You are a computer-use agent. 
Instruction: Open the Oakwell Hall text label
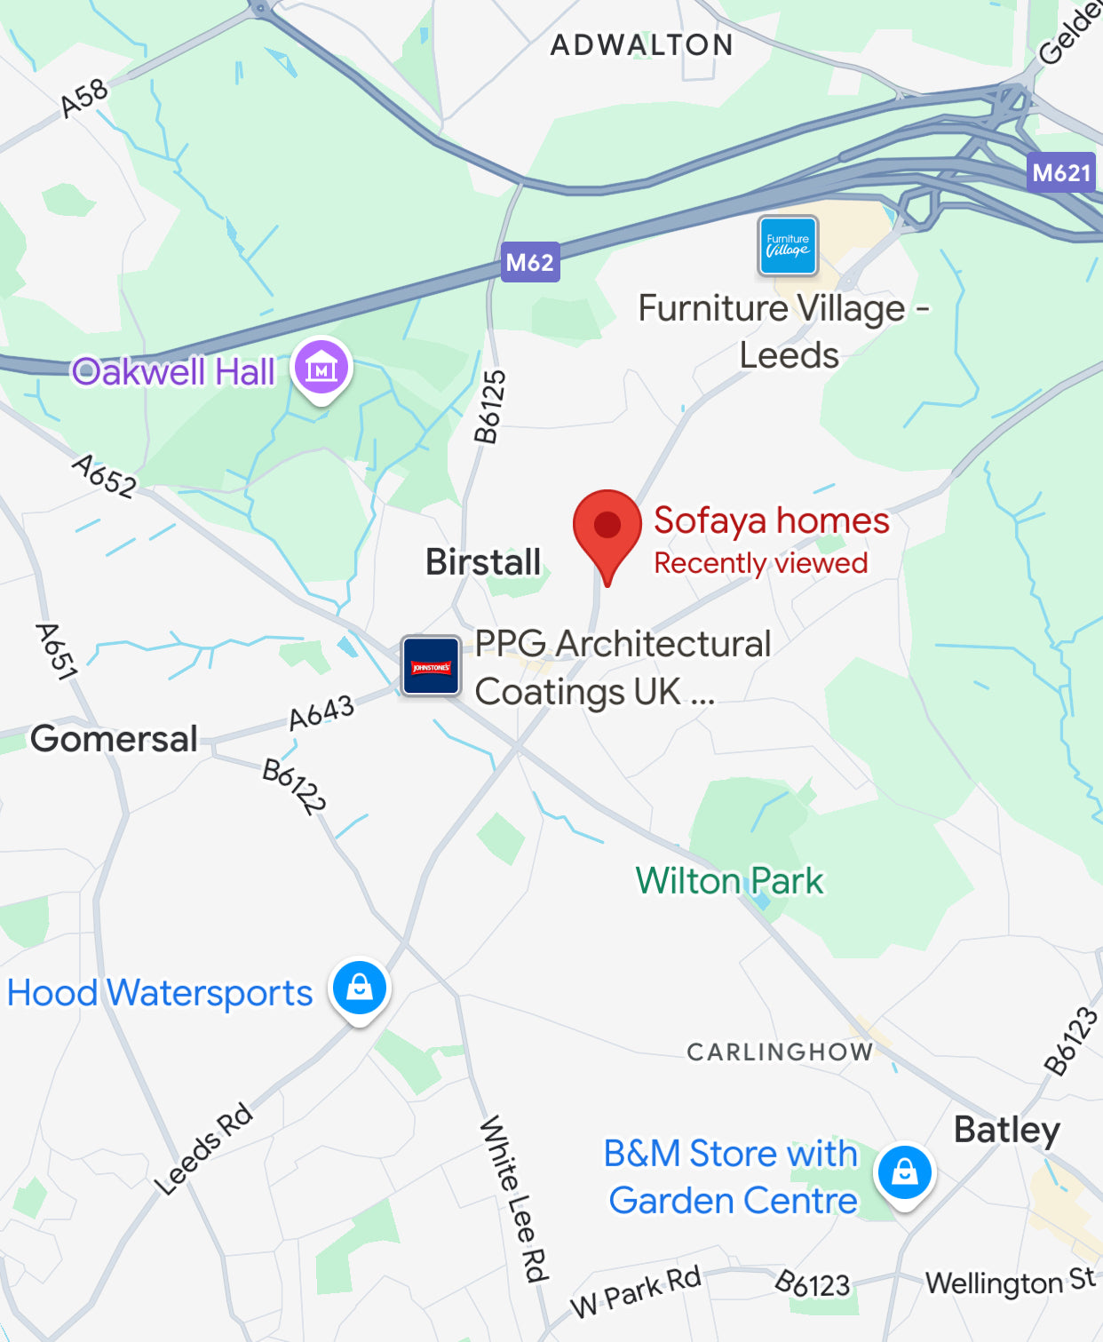(x=173, y=372)
